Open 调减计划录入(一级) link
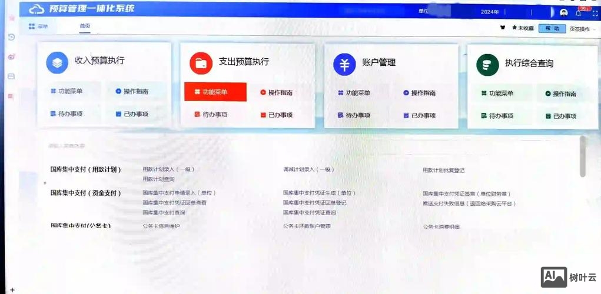Screen dimensions: 601x294 pyautogui.click(x=308, y=169)
